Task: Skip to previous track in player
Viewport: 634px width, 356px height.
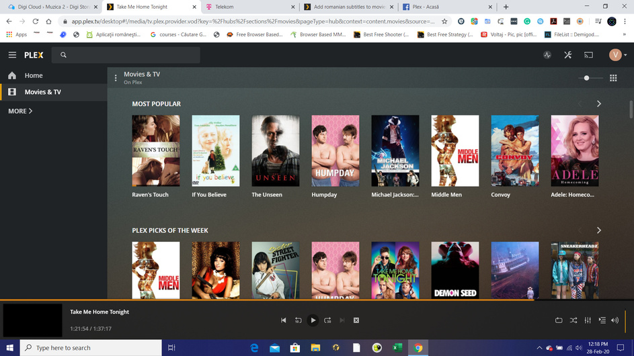Action: [284, 320]
